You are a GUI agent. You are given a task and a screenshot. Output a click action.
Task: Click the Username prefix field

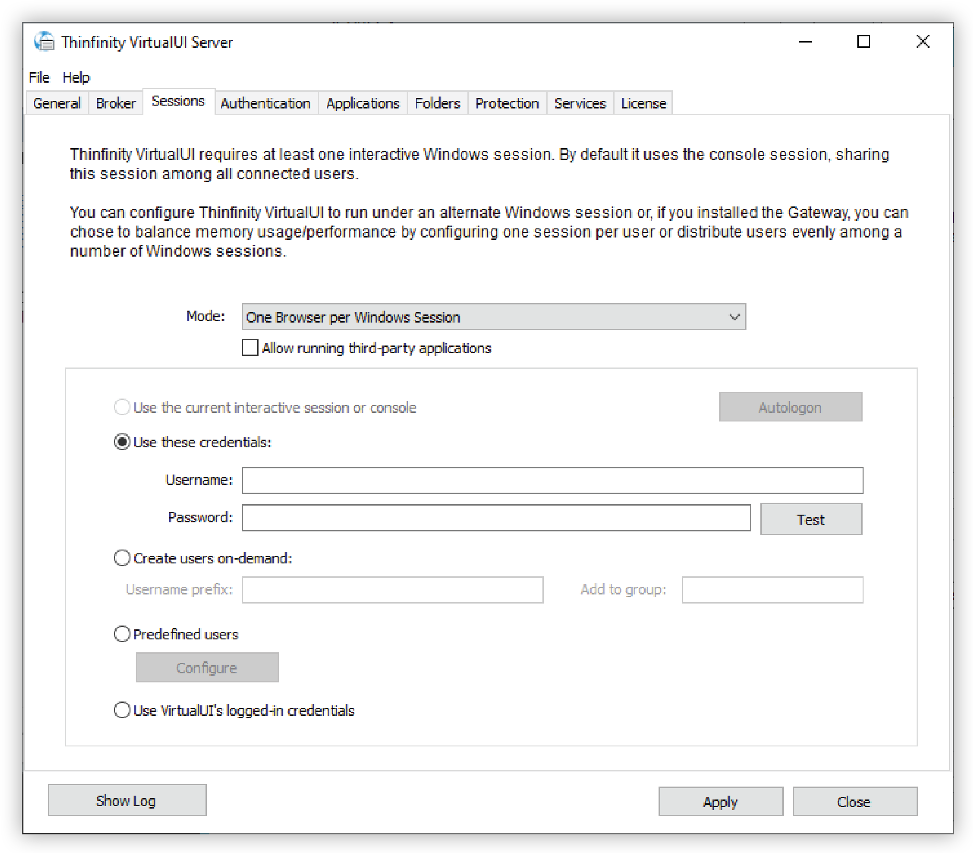tap(392, 590)
